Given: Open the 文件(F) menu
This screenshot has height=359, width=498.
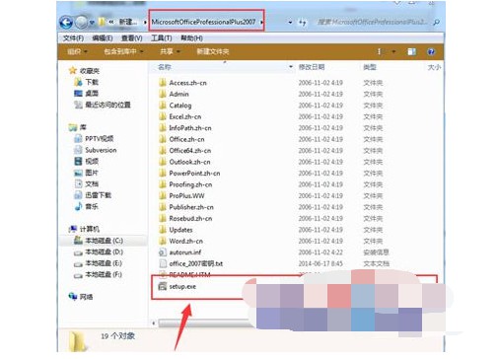Looking at the screenshot, I should [x=73, y=38].
